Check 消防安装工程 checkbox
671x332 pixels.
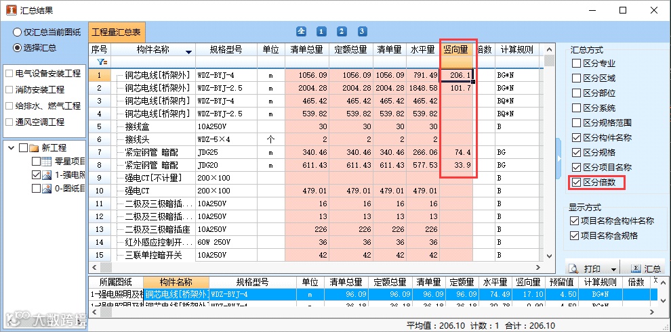point(9,90)
